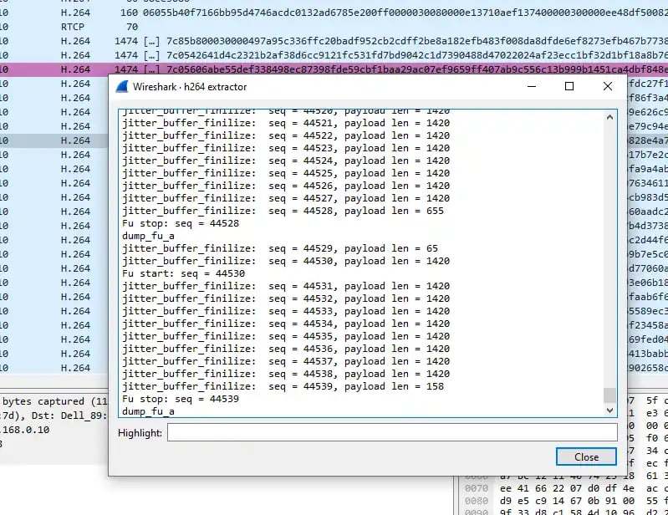The width and height of the screenshot is (668, 515).
Task: Select packet row with payload 7c85b800030000497a95
Action: click(x=334, y=41)
